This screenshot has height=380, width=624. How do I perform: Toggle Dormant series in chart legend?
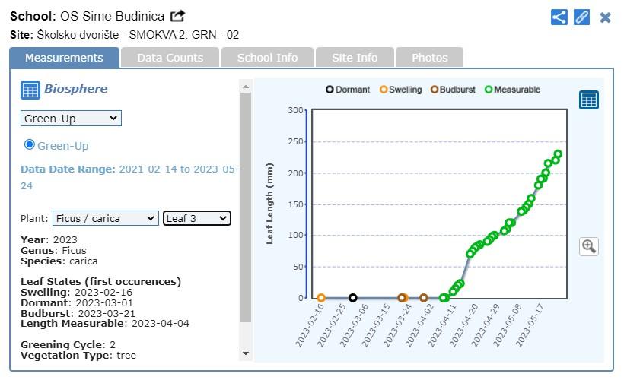(x=348, y=90)
